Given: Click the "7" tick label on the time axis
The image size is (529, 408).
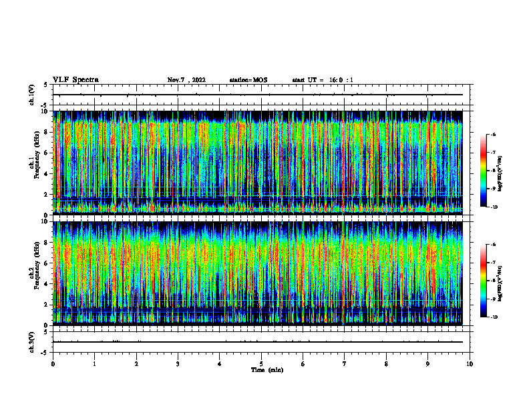Looking at the screenshot, I should 345,364.
